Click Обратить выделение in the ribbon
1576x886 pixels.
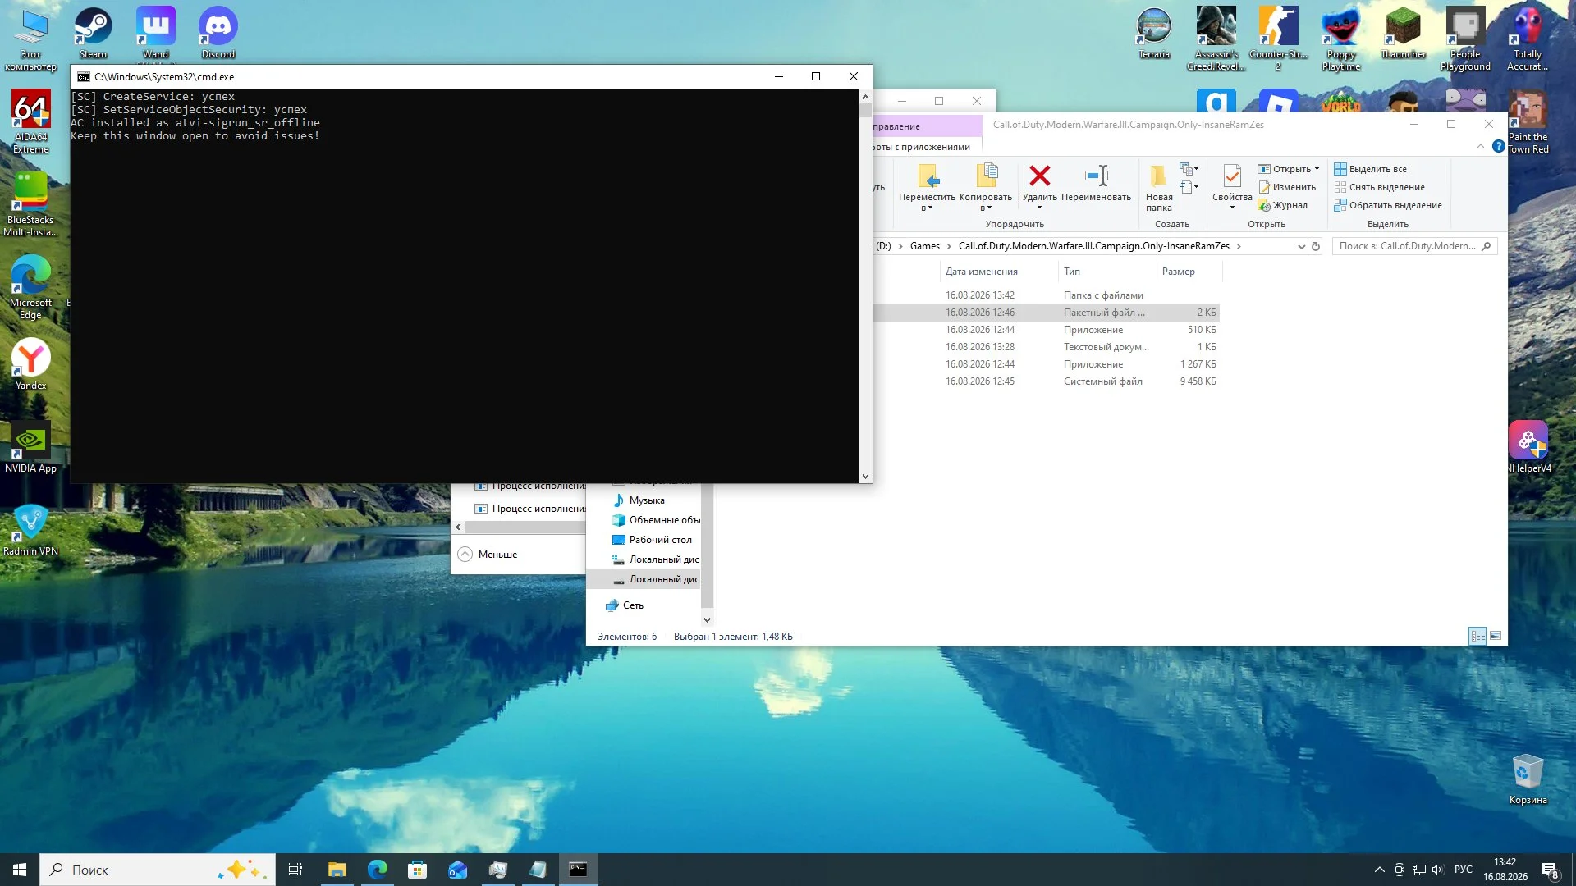point(1387,205)
